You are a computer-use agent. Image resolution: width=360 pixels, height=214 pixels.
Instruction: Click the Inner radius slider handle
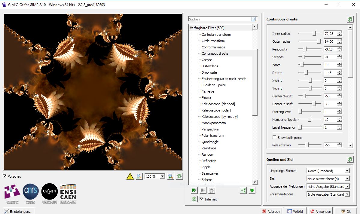click(x=314, y=34)
